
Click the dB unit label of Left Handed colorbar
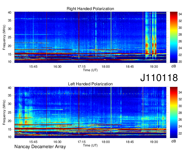tap(174, 141)
